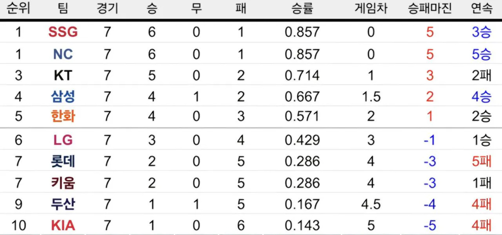Click the 한화 team name

63,116
